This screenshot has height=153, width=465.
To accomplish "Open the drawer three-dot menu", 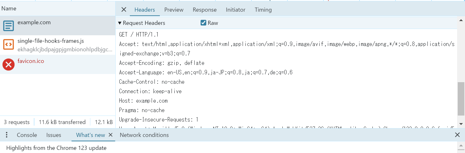I will [7, 135].
